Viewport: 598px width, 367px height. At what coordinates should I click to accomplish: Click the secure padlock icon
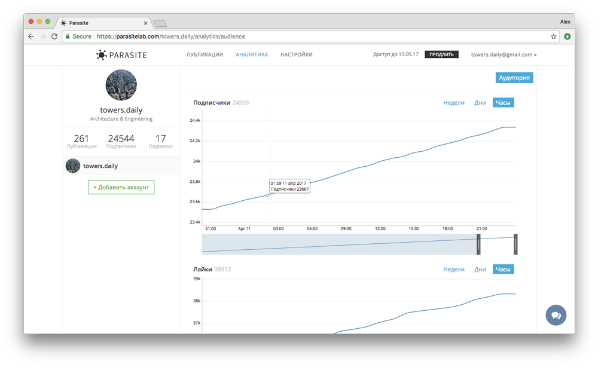pyautogui.click(x=68, y=36)
